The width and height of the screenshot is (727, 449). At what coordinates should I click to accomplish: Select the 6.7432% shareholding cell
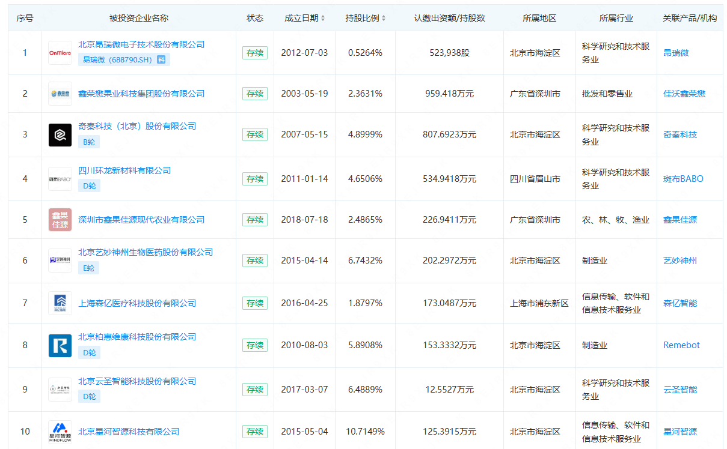coord(365,261)
